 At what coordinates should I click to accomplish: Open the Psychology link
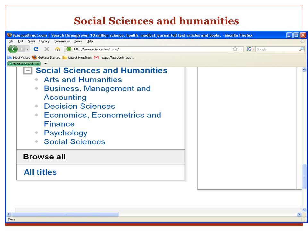[65, 133]
